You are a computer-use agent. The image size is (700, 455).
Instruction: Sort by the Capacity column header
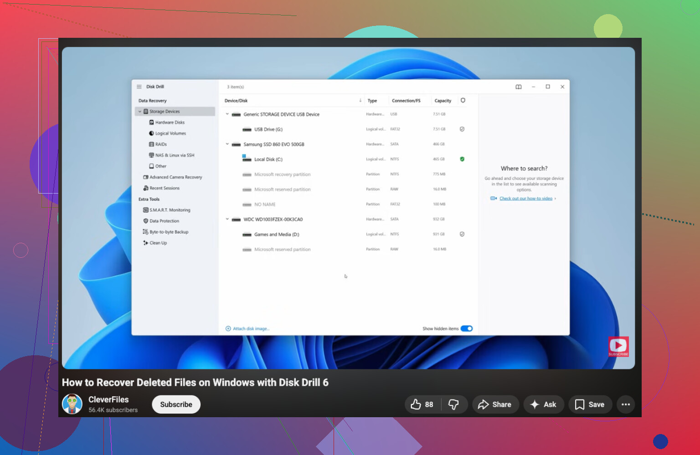(443, 101)
